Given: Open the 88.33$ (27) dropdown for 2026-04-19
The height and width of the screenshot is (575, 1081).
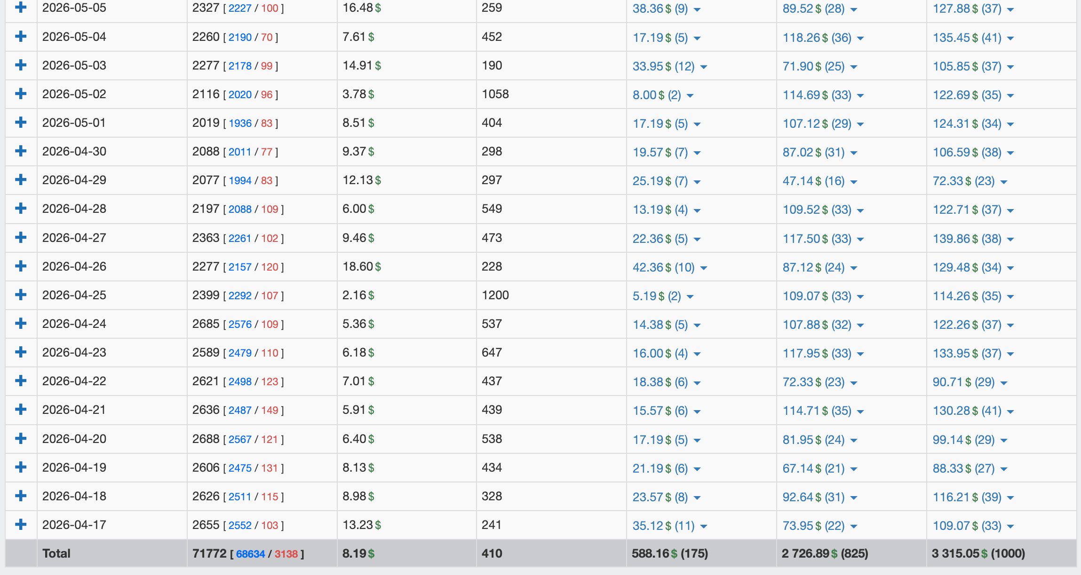Looking at the screenshot, I should pos(970,468).
